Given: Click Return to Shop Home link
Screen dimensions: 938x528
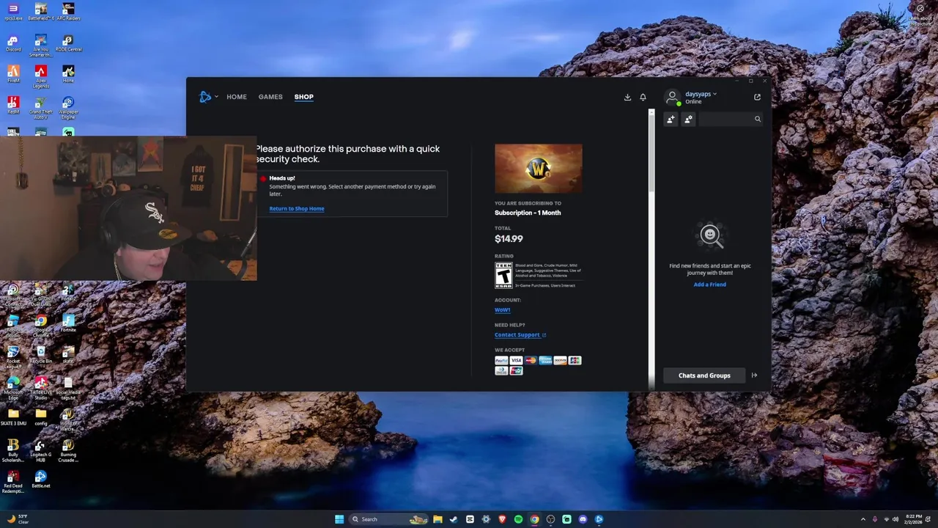Looking at the screenshot, I should pyautogui.click(x=297, y=209).
